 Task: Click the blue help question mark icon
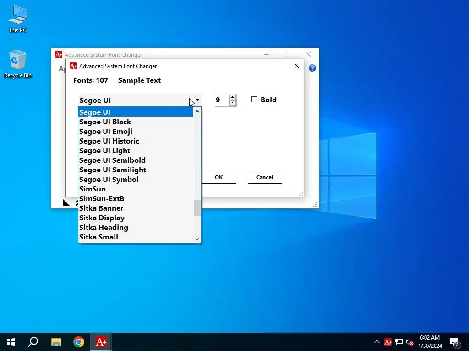(x=312, y=68)
